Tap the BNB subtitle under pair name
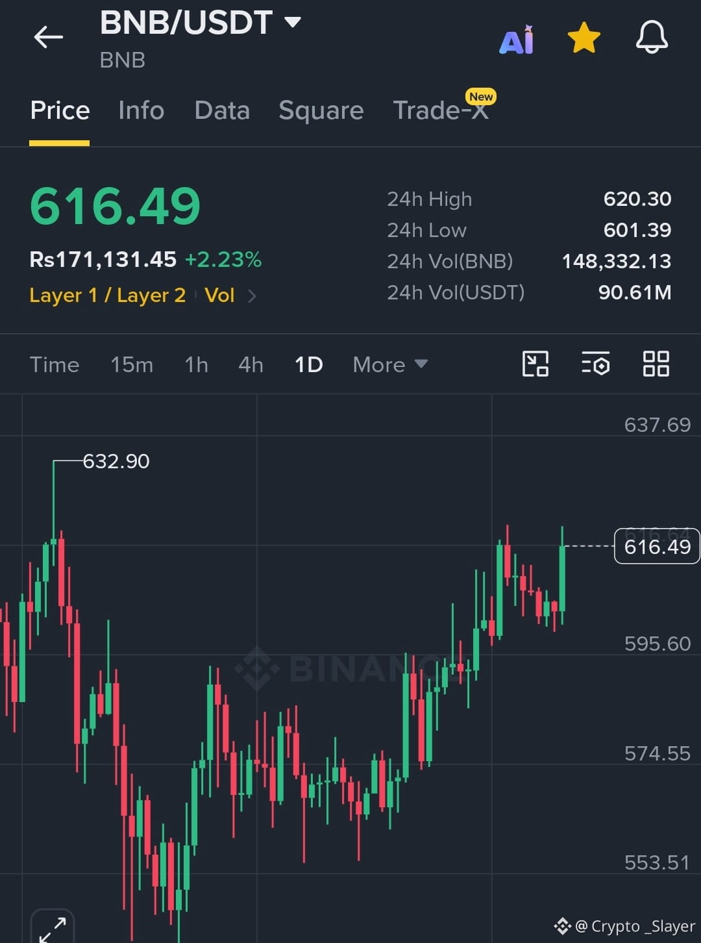 click(122, 60)
